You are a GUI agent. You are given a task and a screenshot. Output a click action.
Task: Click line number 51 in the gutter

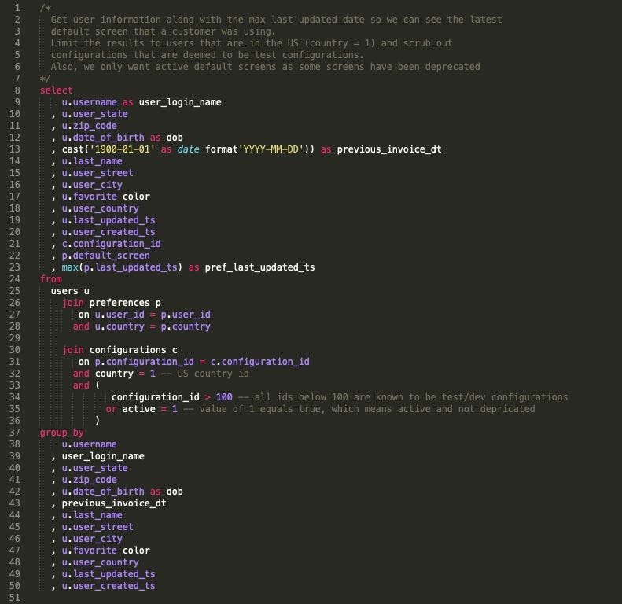(x=15, y=598)
